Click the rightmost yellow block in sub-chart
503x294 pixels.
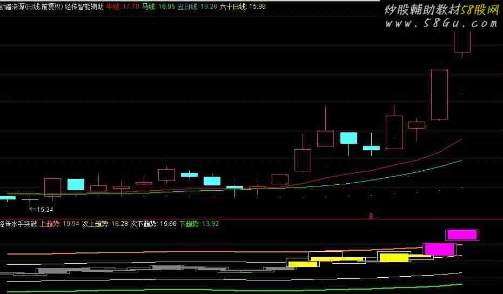click(394, 257)
